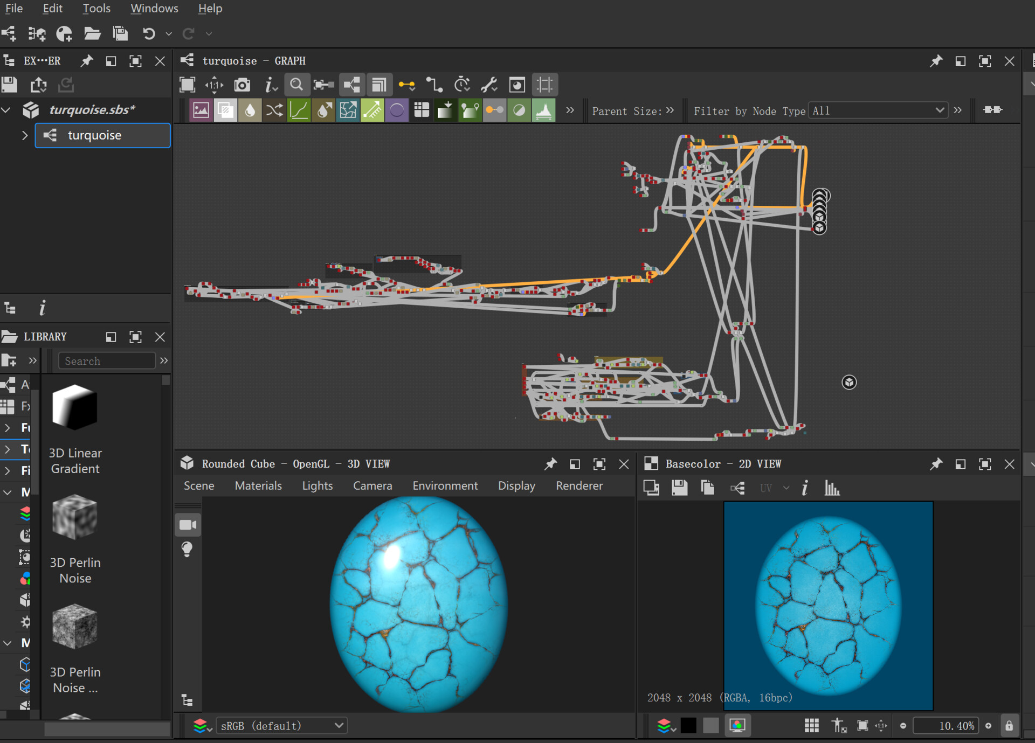Collapse the turquoise.sbs package tree
The height and width of the screenshot is (743, 1035).
click(x=6, y=110)
